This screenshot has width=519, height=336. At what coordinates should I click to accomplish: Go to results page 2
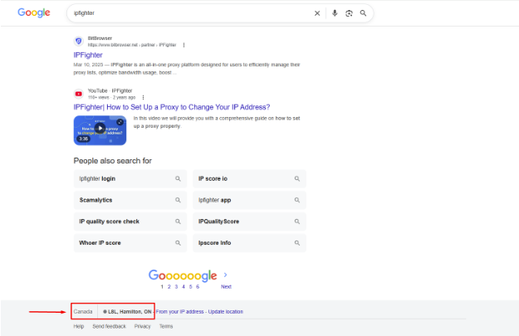coord(169,287)
